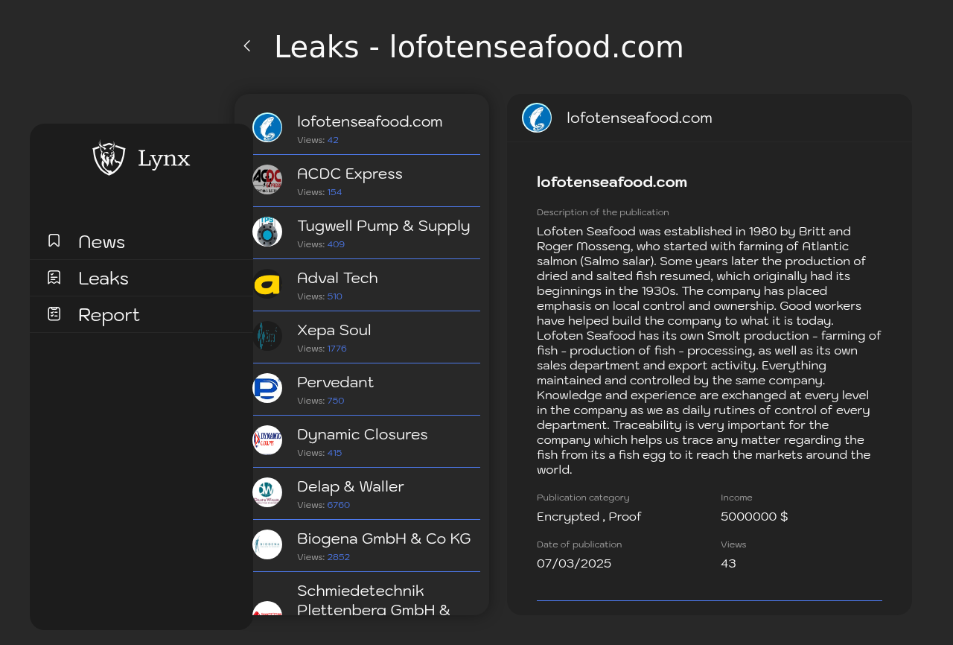This screenshot has width=953, height=645.
Task: Open the Pervedant leak entry
Action: point(366,390)
